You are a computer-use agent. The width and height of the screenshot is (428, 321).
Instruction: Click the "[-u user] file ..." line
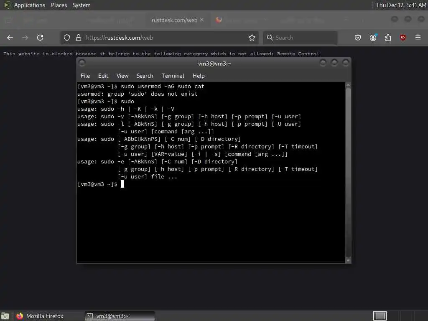click(x=148, y=177)
